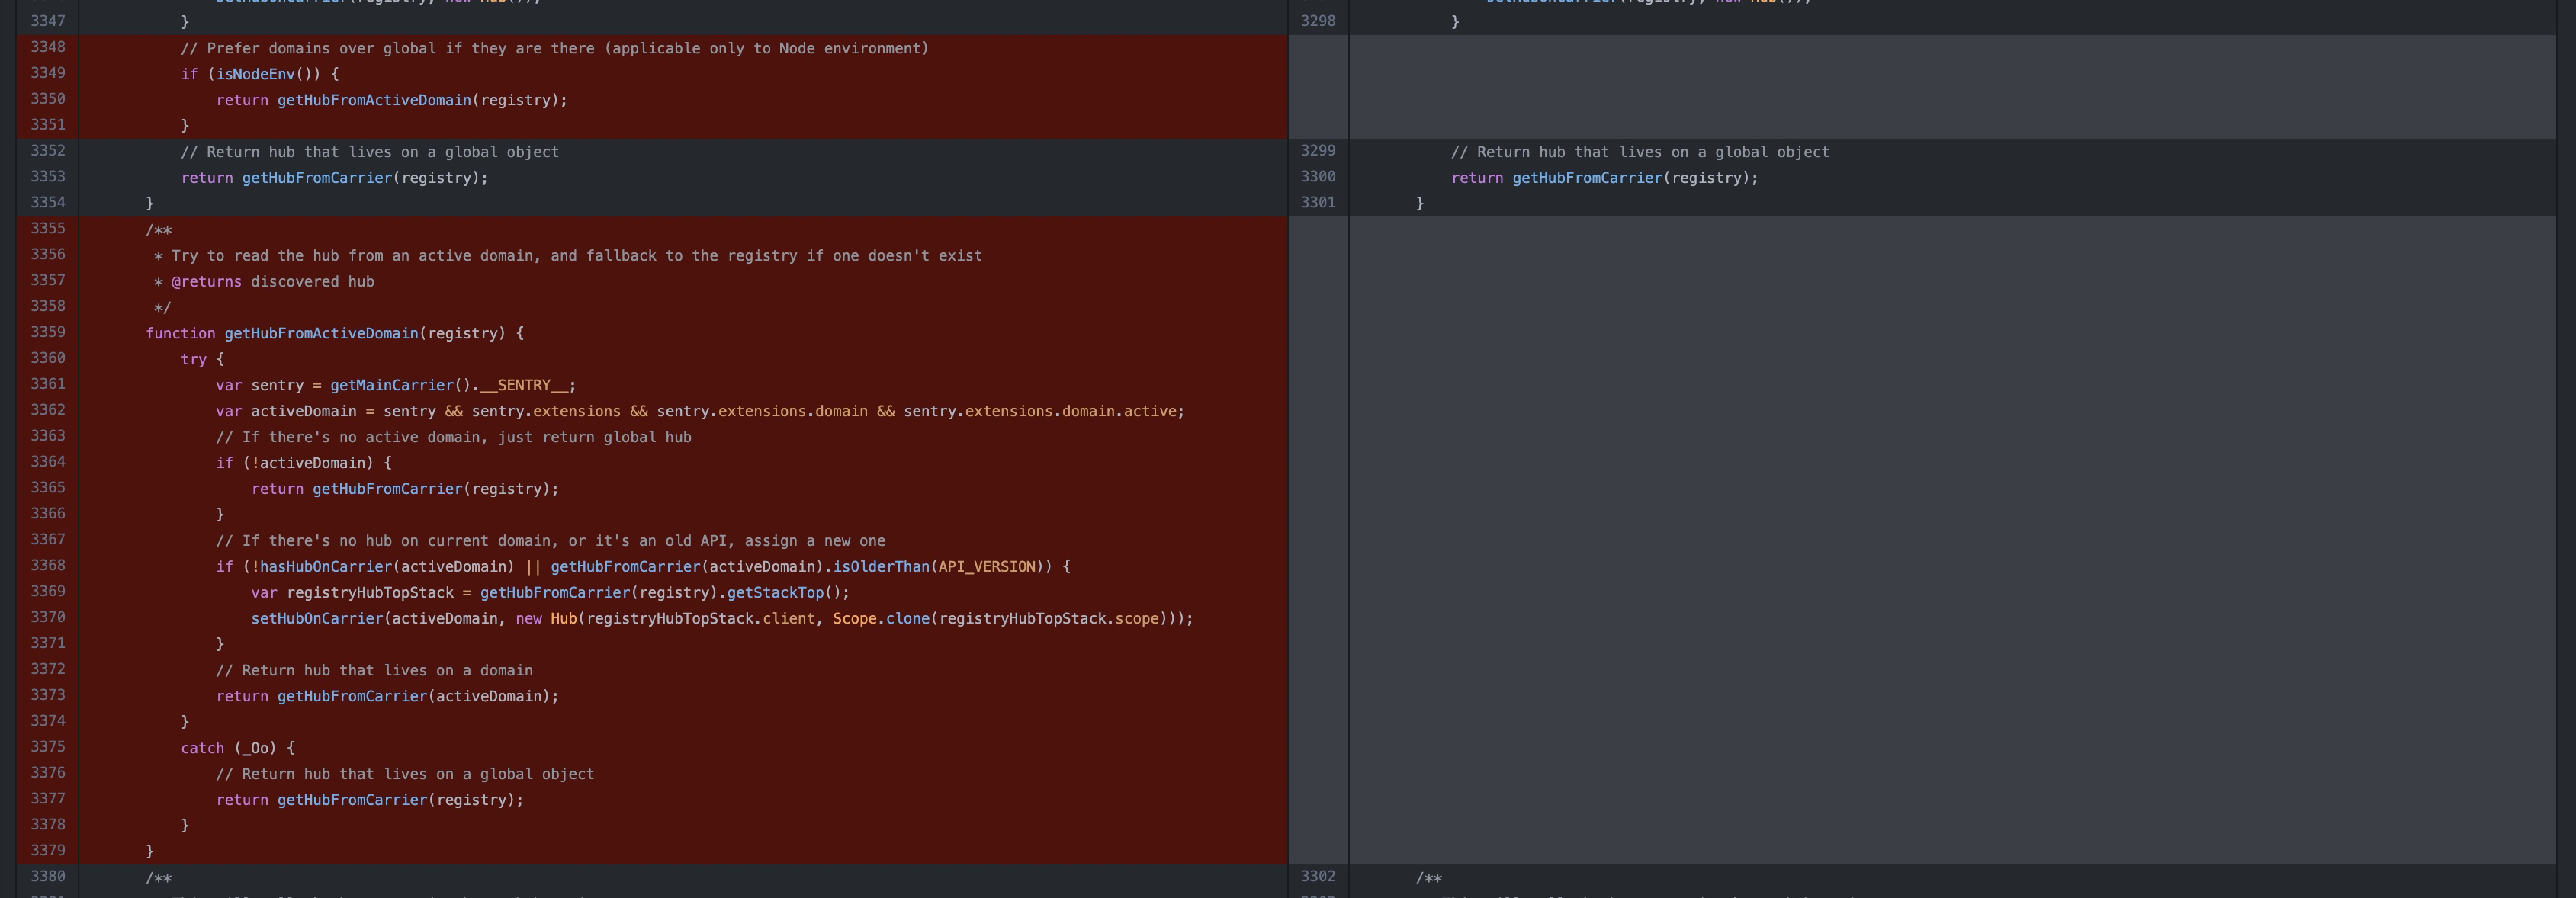Click 'var sentry = getMainCarrier().__SENTRY__;' line

click(x=396, y=386)
